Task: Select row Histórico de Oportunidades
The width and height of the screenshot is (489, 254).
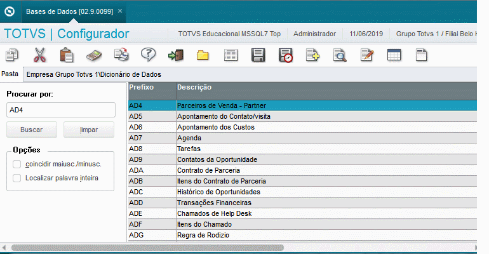Action: tap(302, 192)
